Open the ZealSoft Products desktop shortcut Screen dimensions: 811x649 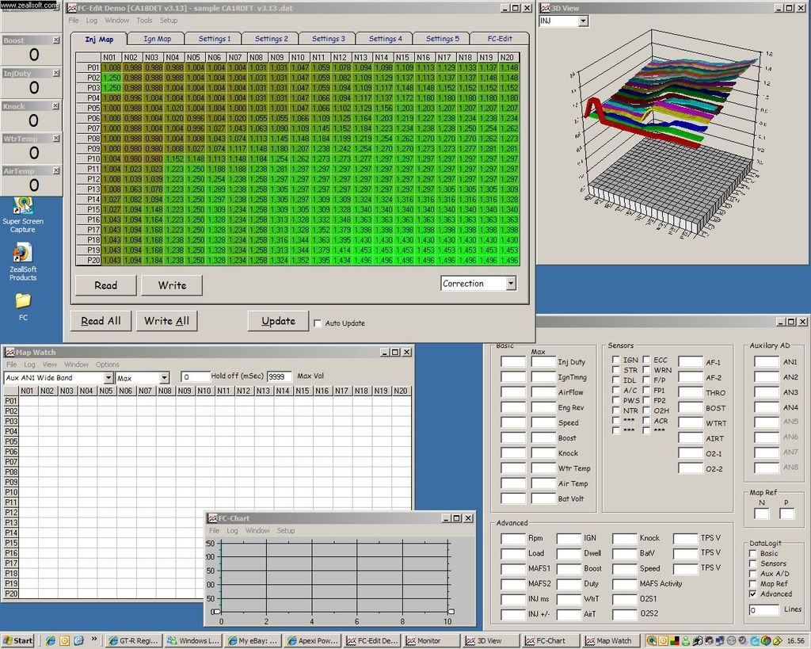coord(22,262)
